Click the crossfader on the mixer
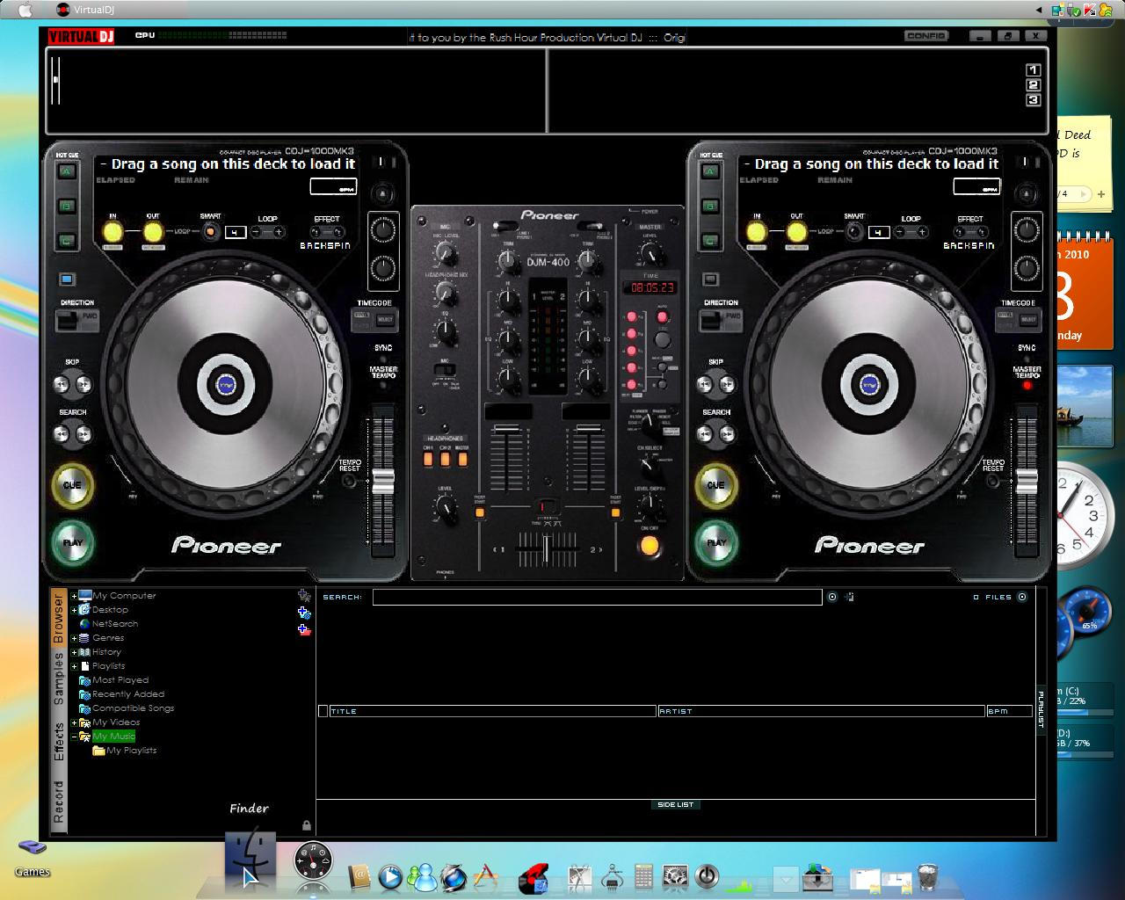 click(x=547, y=549)
